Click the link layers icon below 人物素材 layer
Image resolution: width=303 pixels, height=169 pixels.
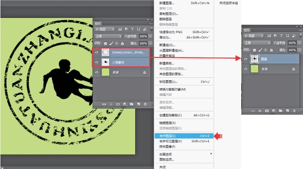point(104,104)
